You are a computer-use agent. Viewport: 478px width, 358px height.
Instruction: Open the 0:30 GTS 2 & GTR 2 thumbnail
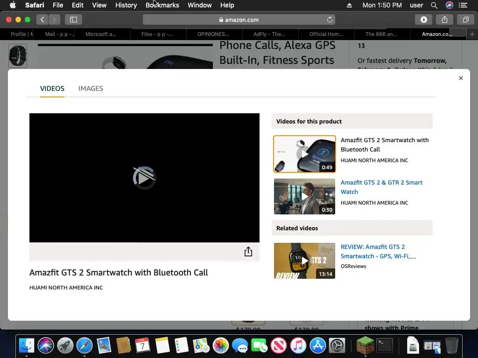pos(304,196)
